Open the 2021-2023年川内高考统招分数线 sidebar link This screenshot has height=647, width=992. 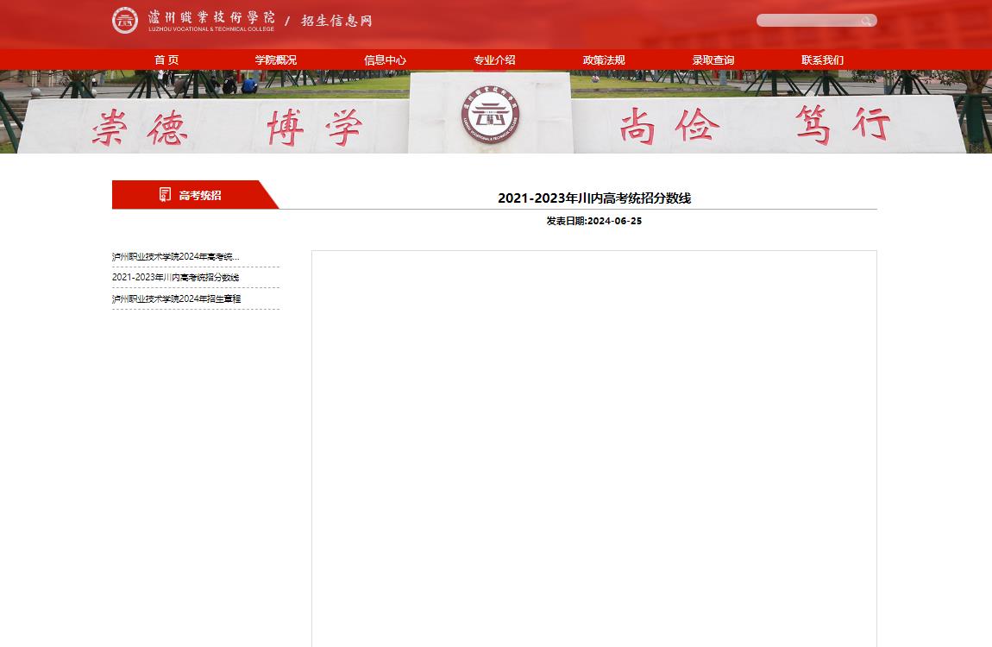pyautogui.click(x=176, y=278)
